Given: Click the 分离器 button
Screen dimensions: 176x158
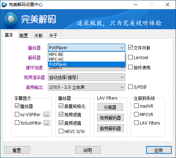Looking at the screenshot, I should point(110,107).
